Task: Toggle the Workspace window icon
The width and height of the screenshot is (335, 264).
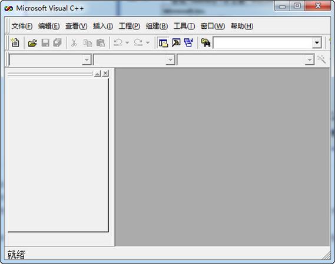Action: [164, 43]
